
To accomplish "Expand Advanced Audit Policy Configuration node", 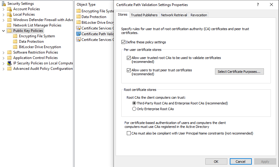I will point(3,69).
